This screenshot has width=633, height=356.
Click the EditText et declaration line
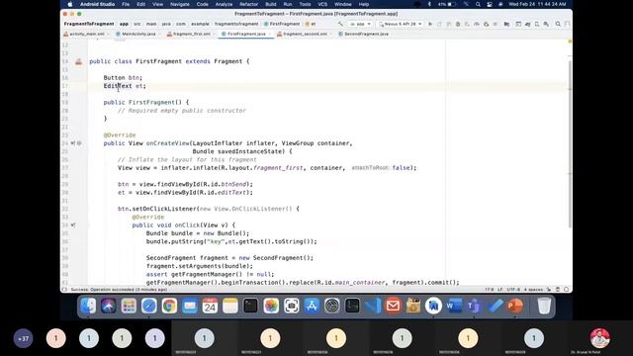[125, 86]
